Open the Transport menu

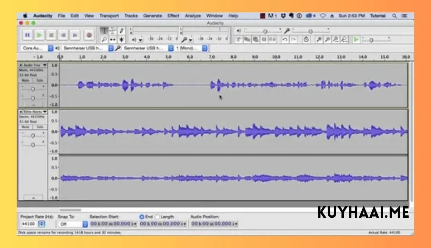pyautogui.click(x=109, y=16)
